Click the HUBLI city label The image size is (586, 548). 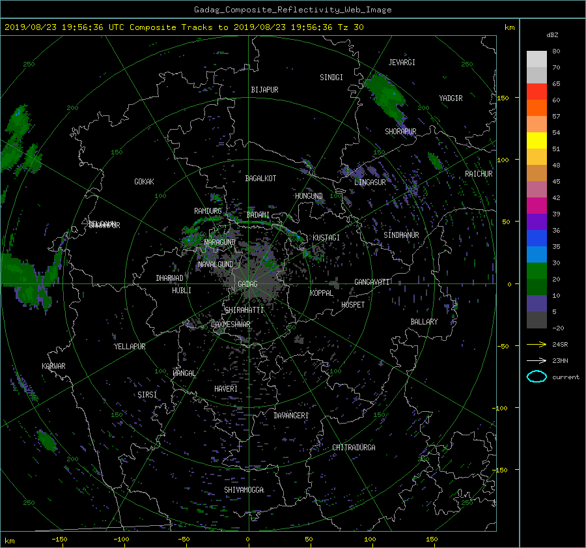181,291
